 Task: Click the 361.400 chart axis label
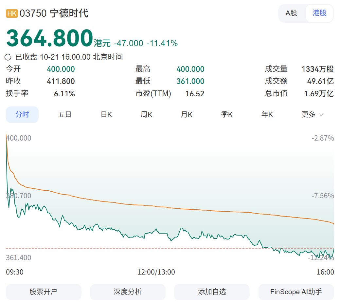(19, 257)
